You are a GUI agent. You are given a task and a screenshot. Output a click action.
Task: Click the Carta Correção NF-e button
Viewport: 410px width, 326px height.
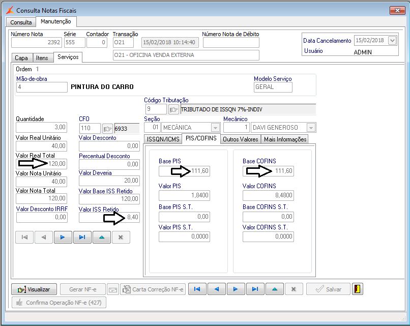pos(153,289)
